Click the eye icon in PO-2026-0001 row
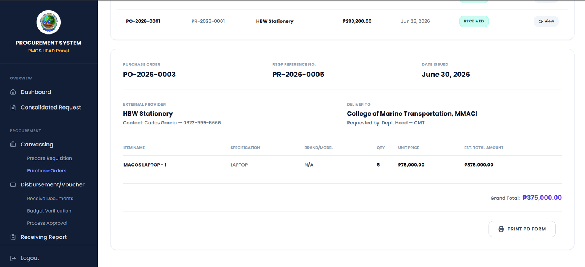 [540, 21]
